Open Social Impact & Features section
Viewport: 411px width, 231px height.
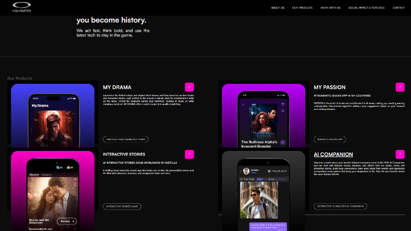coord(366,8)
